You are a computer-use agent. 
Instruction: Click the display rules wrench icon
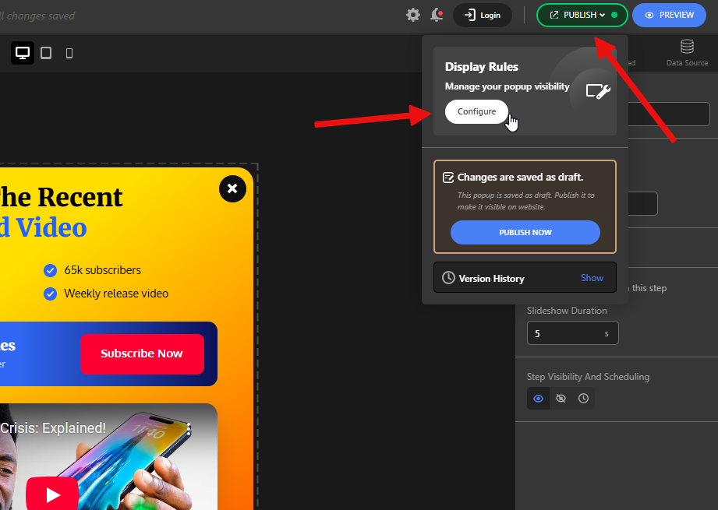pos(598,91)
